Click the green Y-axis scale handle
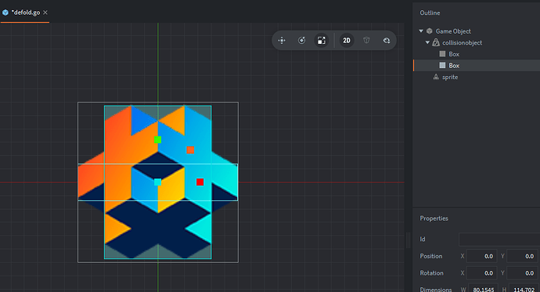 click(158, 139)
